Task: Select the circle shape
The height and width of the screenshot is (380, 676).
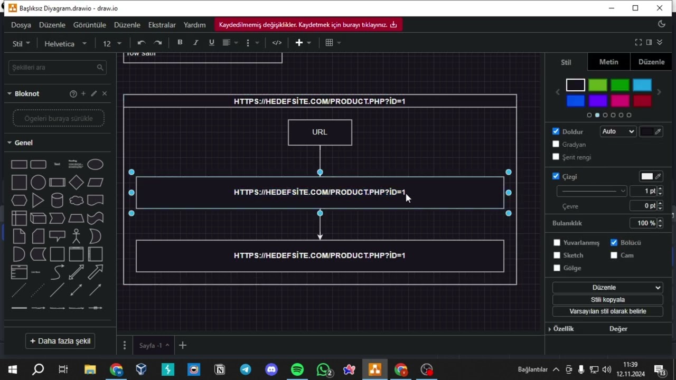Action: pyautogui.click(x=38, y=183)
